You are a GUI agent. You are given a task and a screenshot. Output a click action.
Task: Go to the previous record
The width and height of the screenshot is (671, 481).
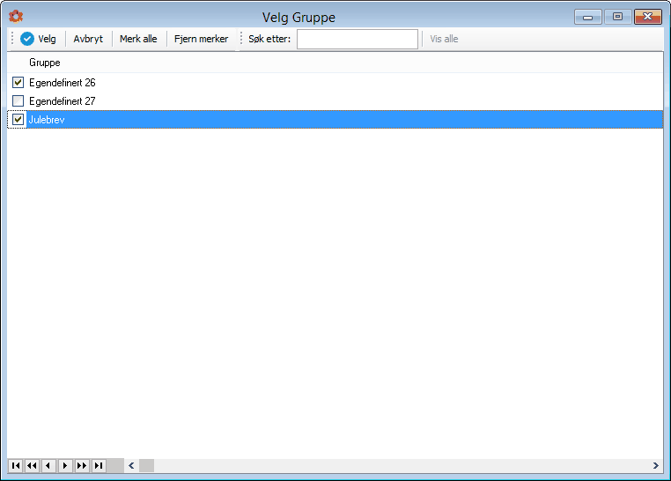click(x=48, y=466)
